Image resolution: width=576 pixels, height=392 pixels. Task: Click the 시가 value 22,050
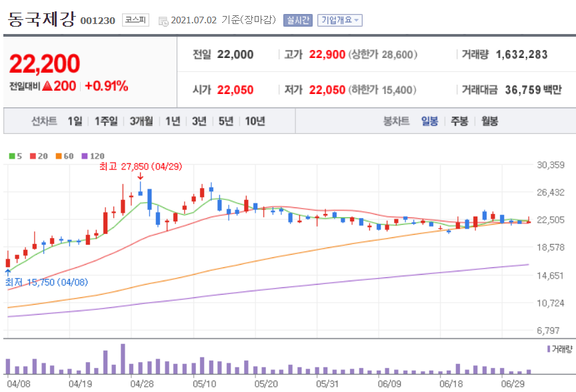pos(235,90)
